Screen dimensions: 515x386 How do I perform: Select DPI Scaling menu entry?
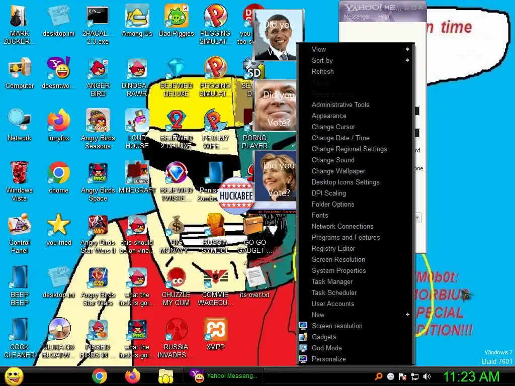pos(356,194)
